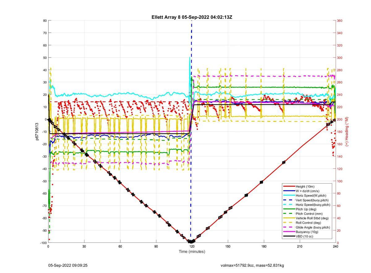Image resolution: width=371 pixels, height=273 pixels.
Task: Click the plot title 'Ellett Array 8 05-Sep-2022 04:02:13Z'
Action: pos(192,17)
